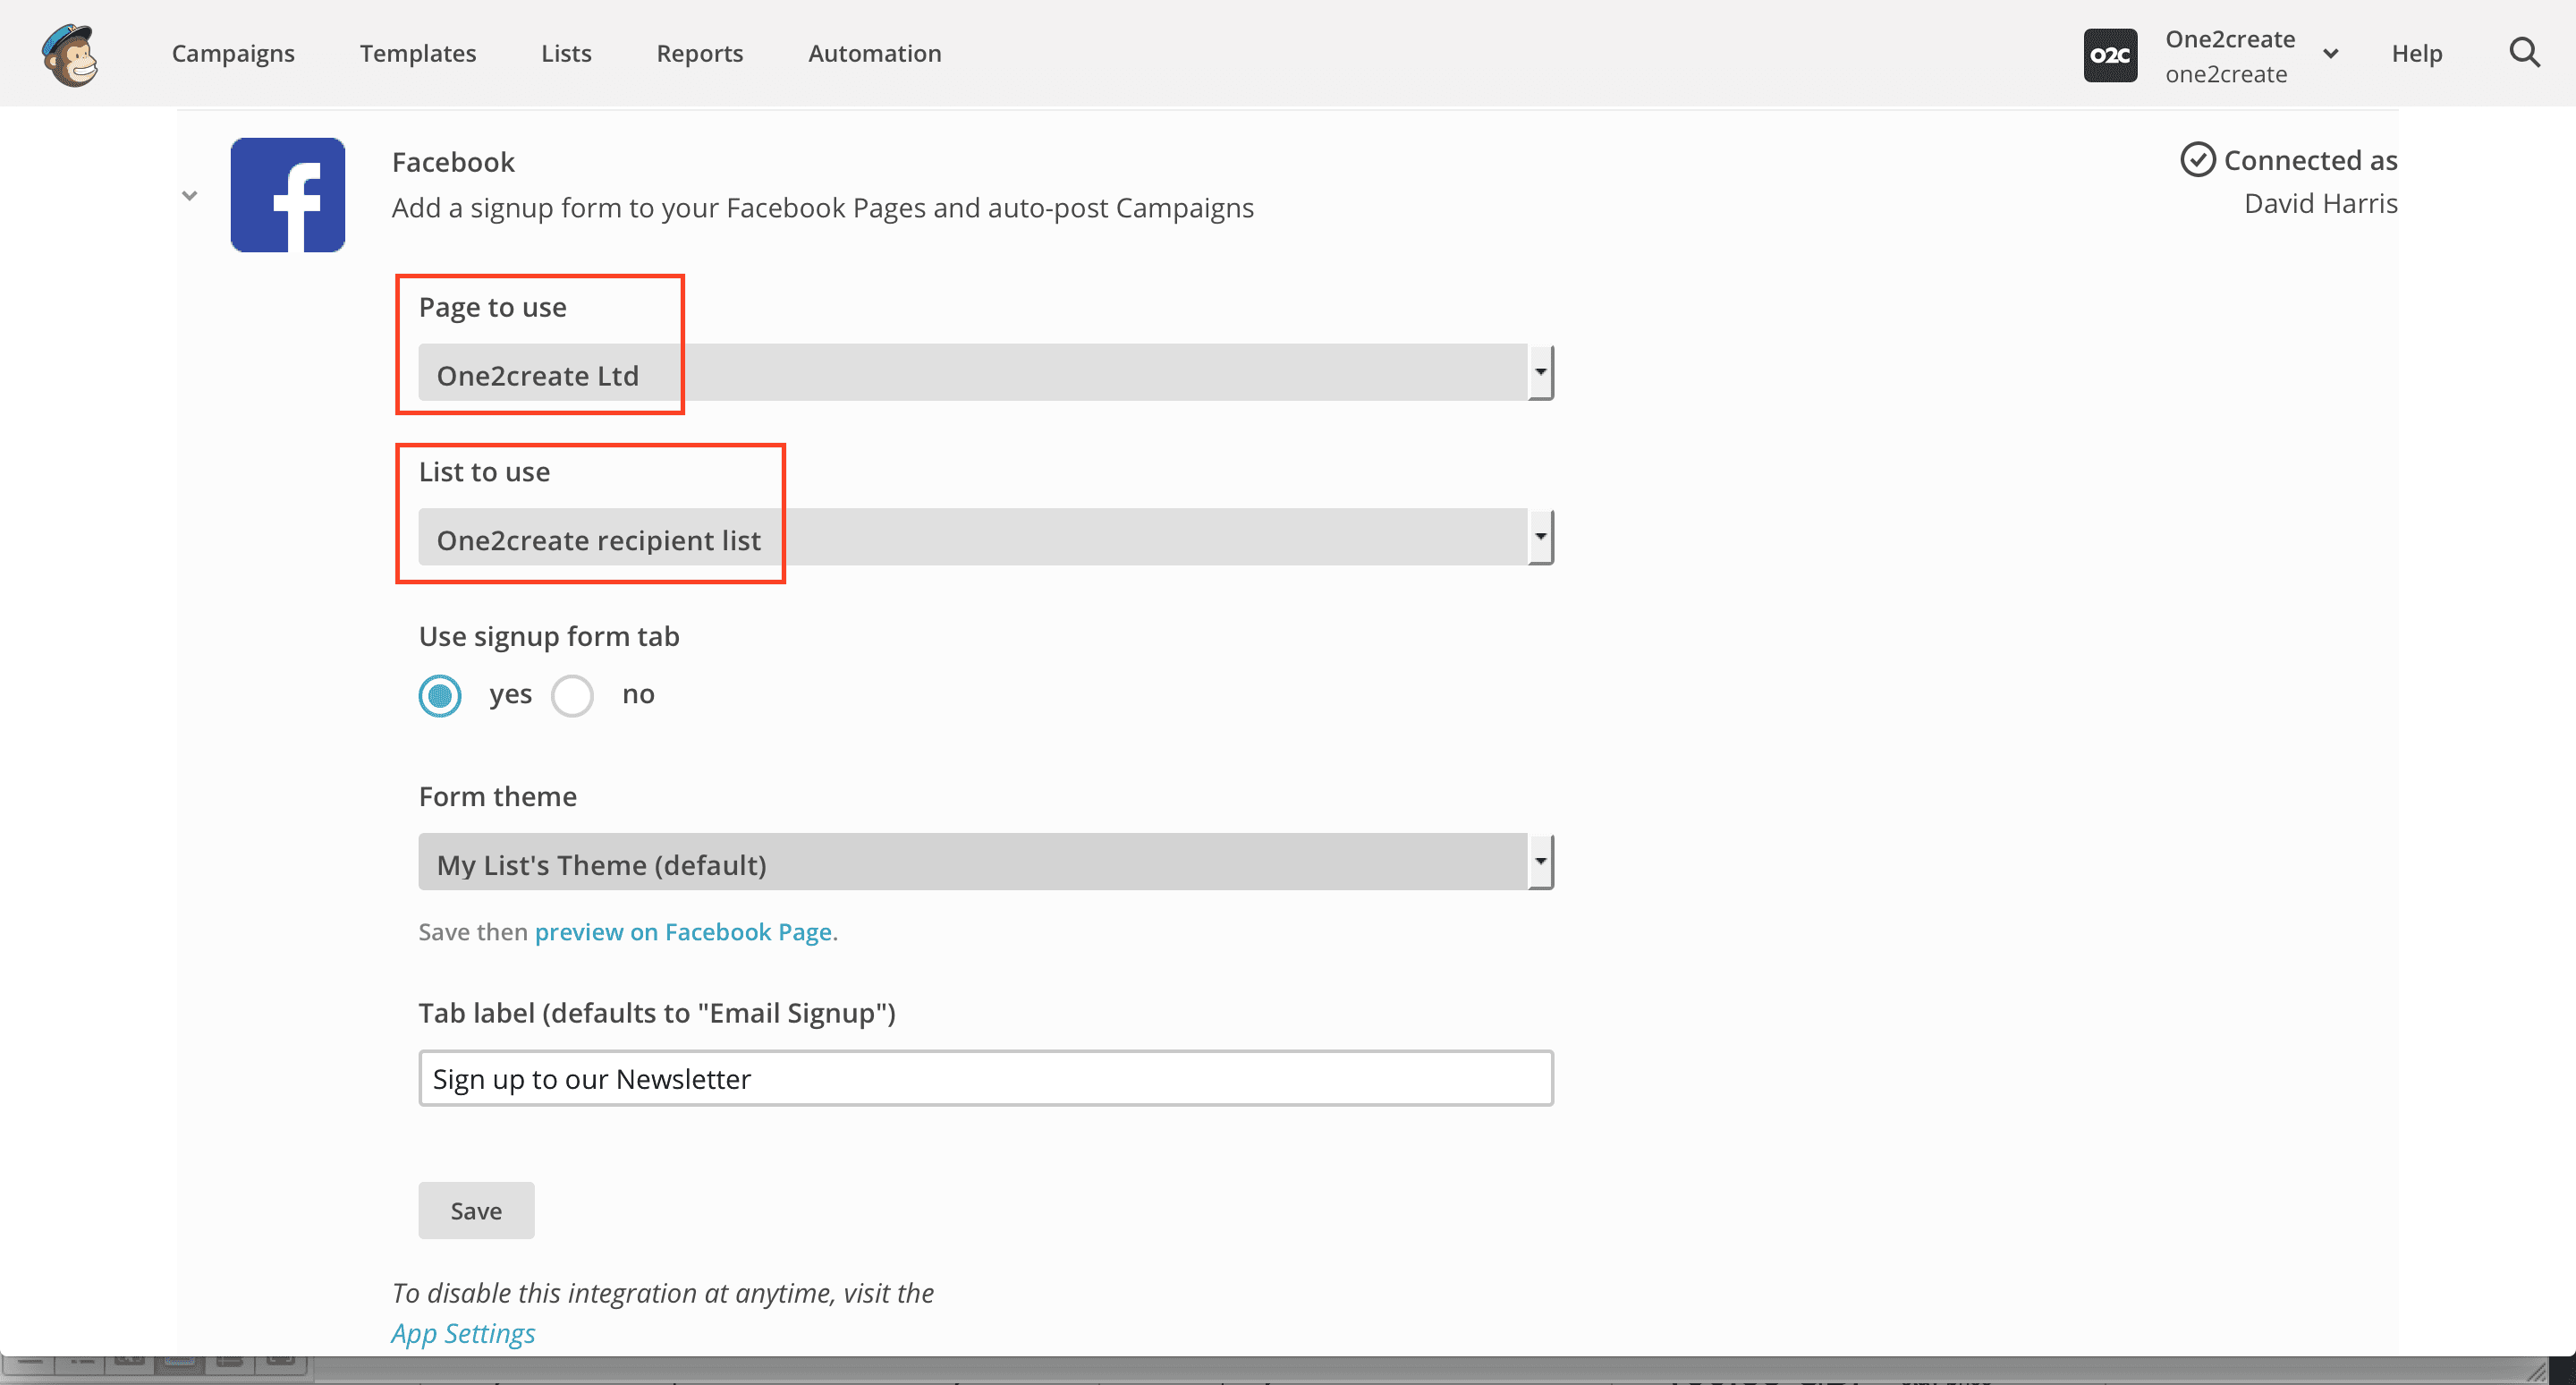Open preview on Facebook Page link
This screenshot has width=2576, height=1385.
click(x=683, y=932)
